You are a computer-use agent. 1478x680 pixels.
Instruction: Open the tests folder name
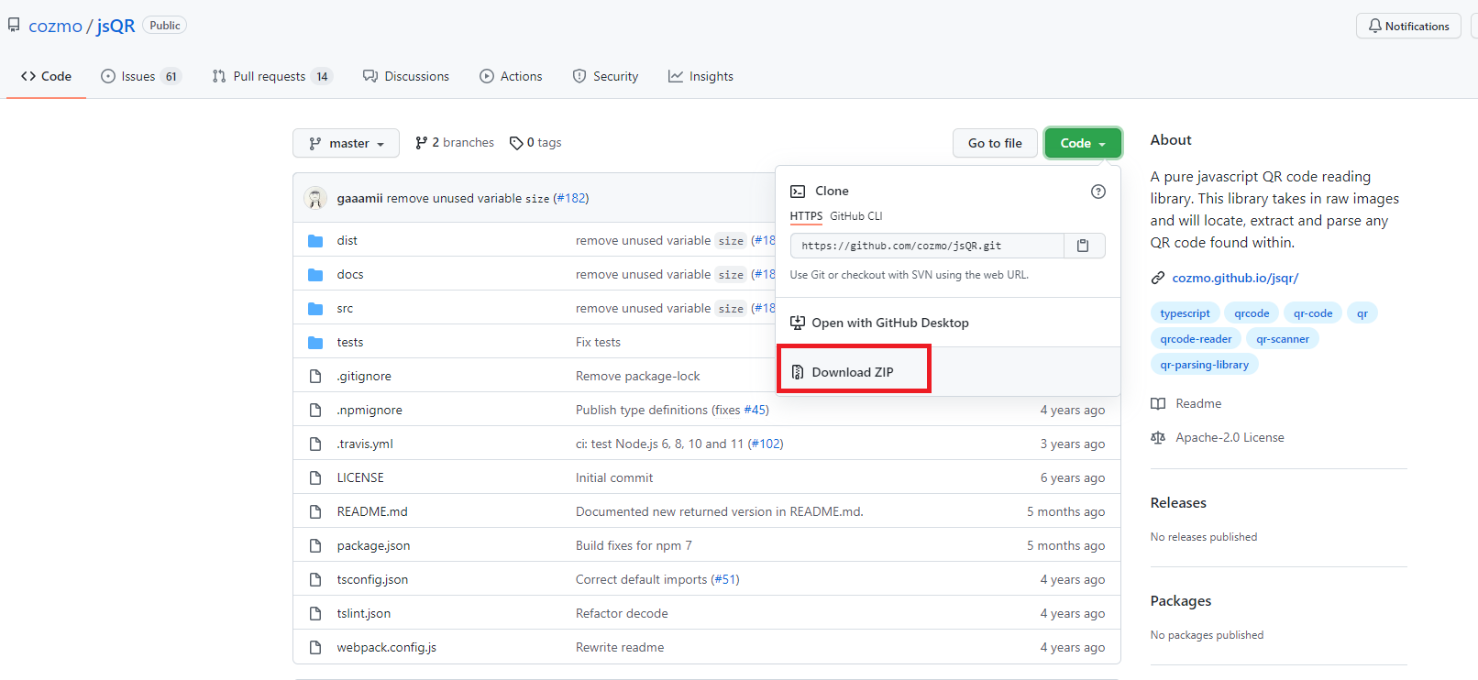[350, 343]
